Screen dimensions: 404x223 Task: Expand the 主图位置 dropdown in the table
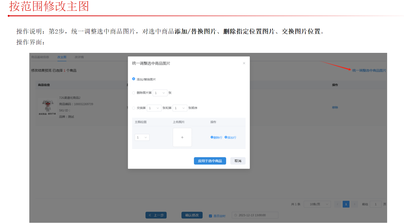[x=142, y=137]
